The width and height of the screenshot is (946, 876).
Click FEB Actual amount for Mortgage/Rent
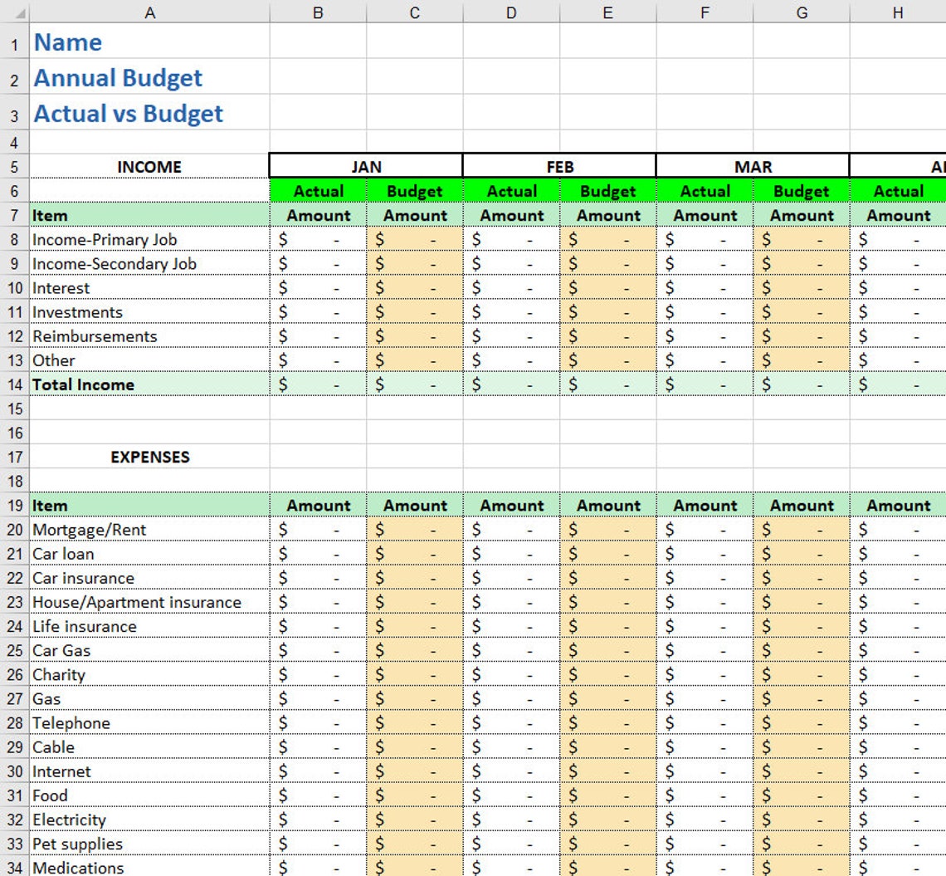[511, 529]
